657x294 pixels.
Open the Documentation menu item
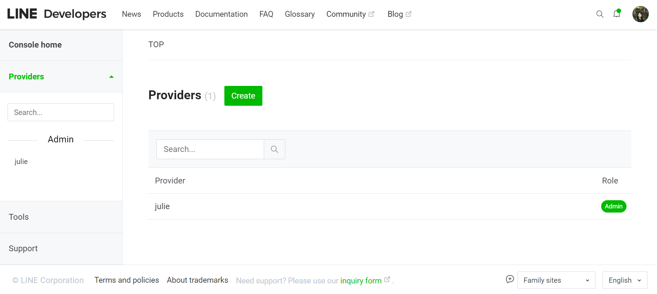click(221, 14)
